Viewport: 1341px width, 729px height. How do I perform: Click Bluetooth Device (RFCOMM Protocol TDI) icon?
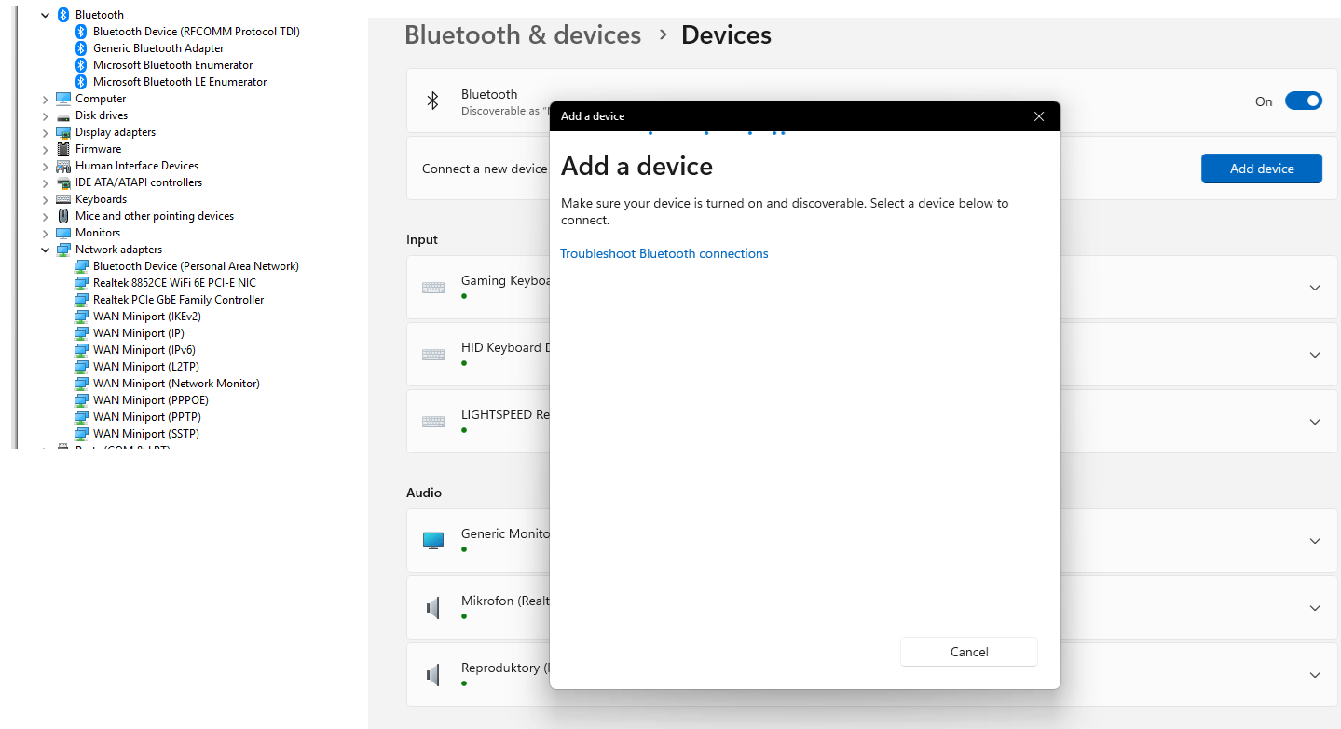click(81, 32)
